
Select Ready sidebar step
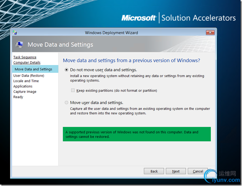click(x=18, y=97)
